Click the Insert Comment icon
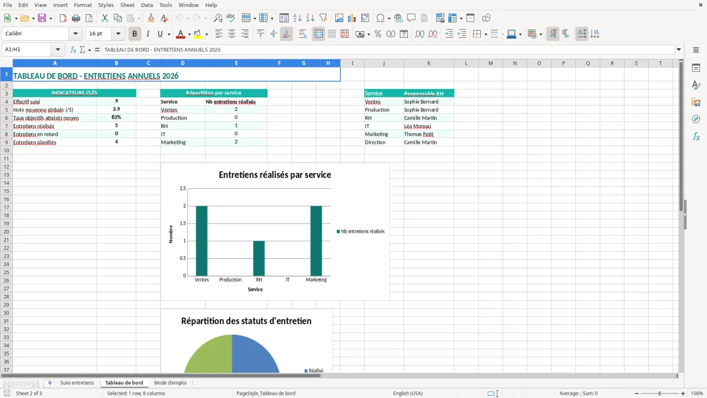 [411, 18]
